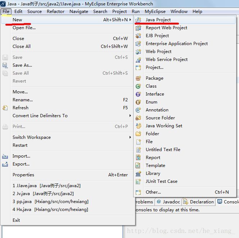Reopen recent file 1 JJave.java
Viewport: 239px width, 238px height.
coord(67,186)
